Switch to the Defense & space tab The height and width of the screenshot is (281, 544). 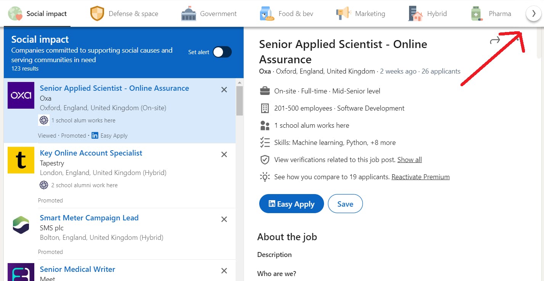click(x=124, y=14)
